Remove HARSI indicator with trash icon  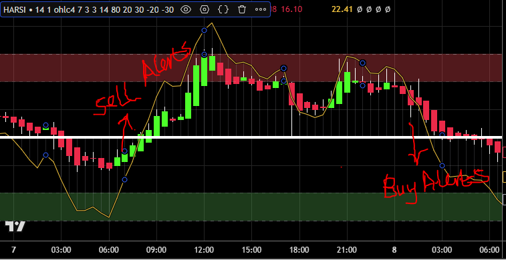tap(242, 9)
